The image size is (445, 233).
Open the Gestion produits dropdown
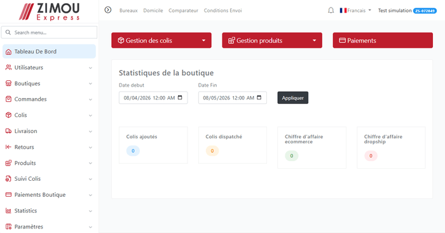272,40
